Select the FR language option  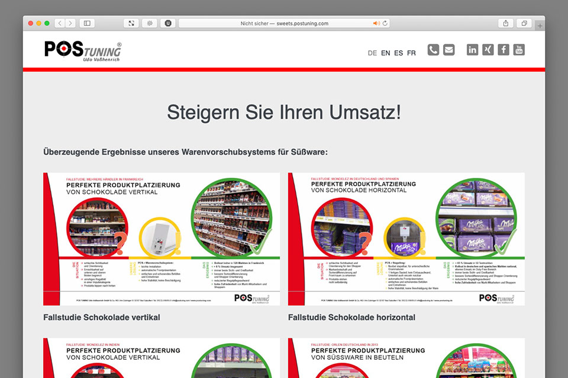pyautogui.click(x=411, y=53)
